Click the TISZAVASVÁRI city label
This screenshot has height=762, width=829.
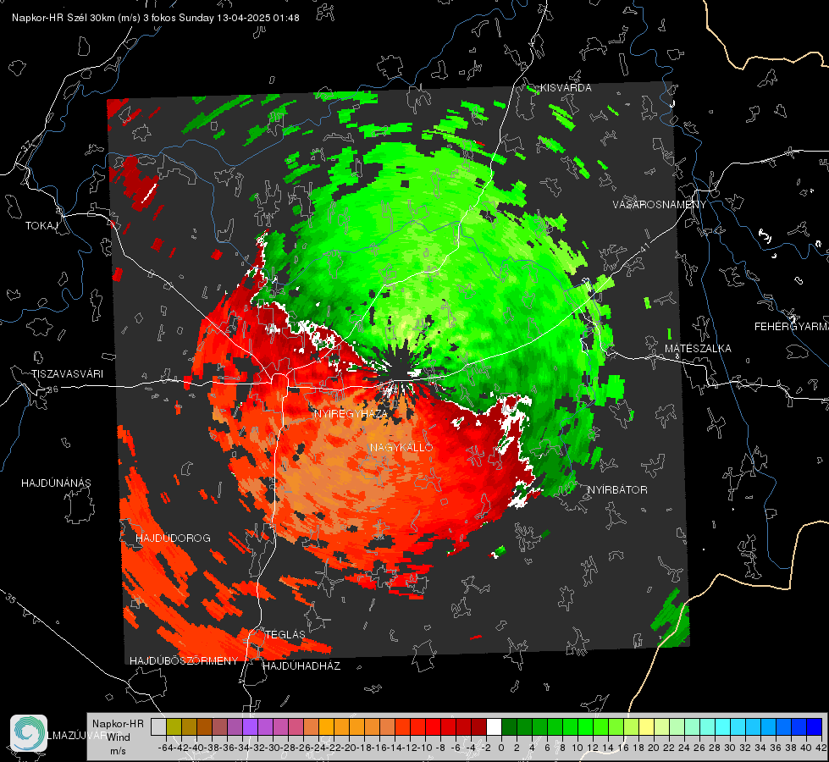(67, 374)
